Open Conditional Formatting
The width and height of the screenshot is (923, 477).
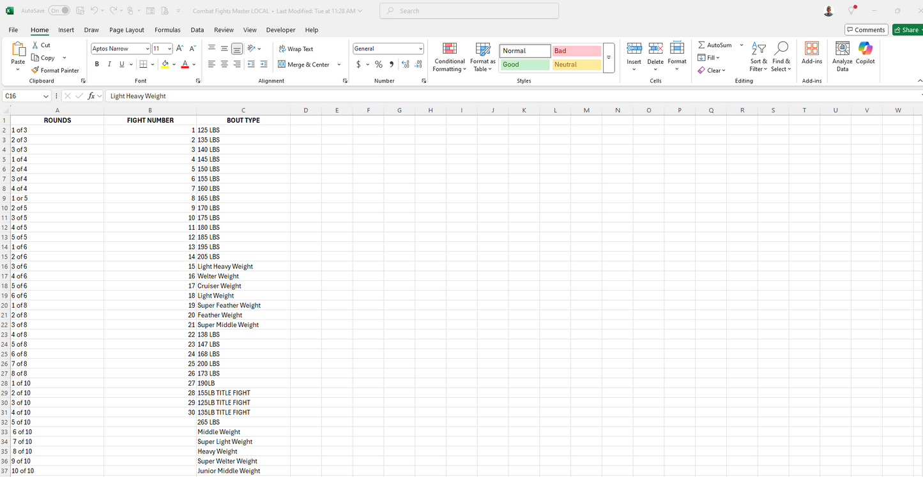pyautogui.click(x=449, y=57)
